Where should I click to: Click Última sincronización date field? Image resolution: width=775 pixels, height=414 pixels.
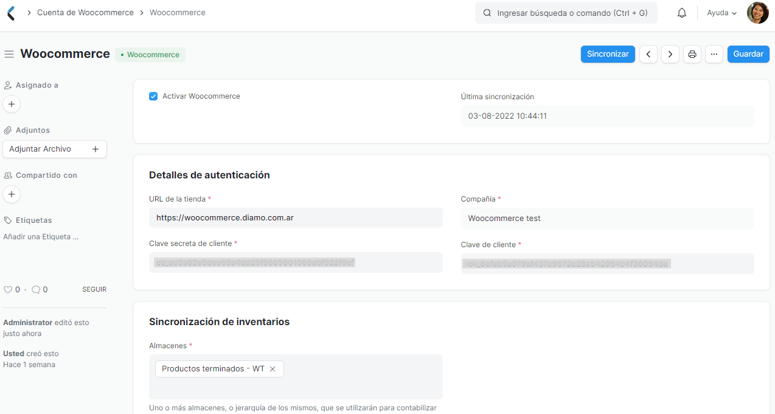[607, 116]
